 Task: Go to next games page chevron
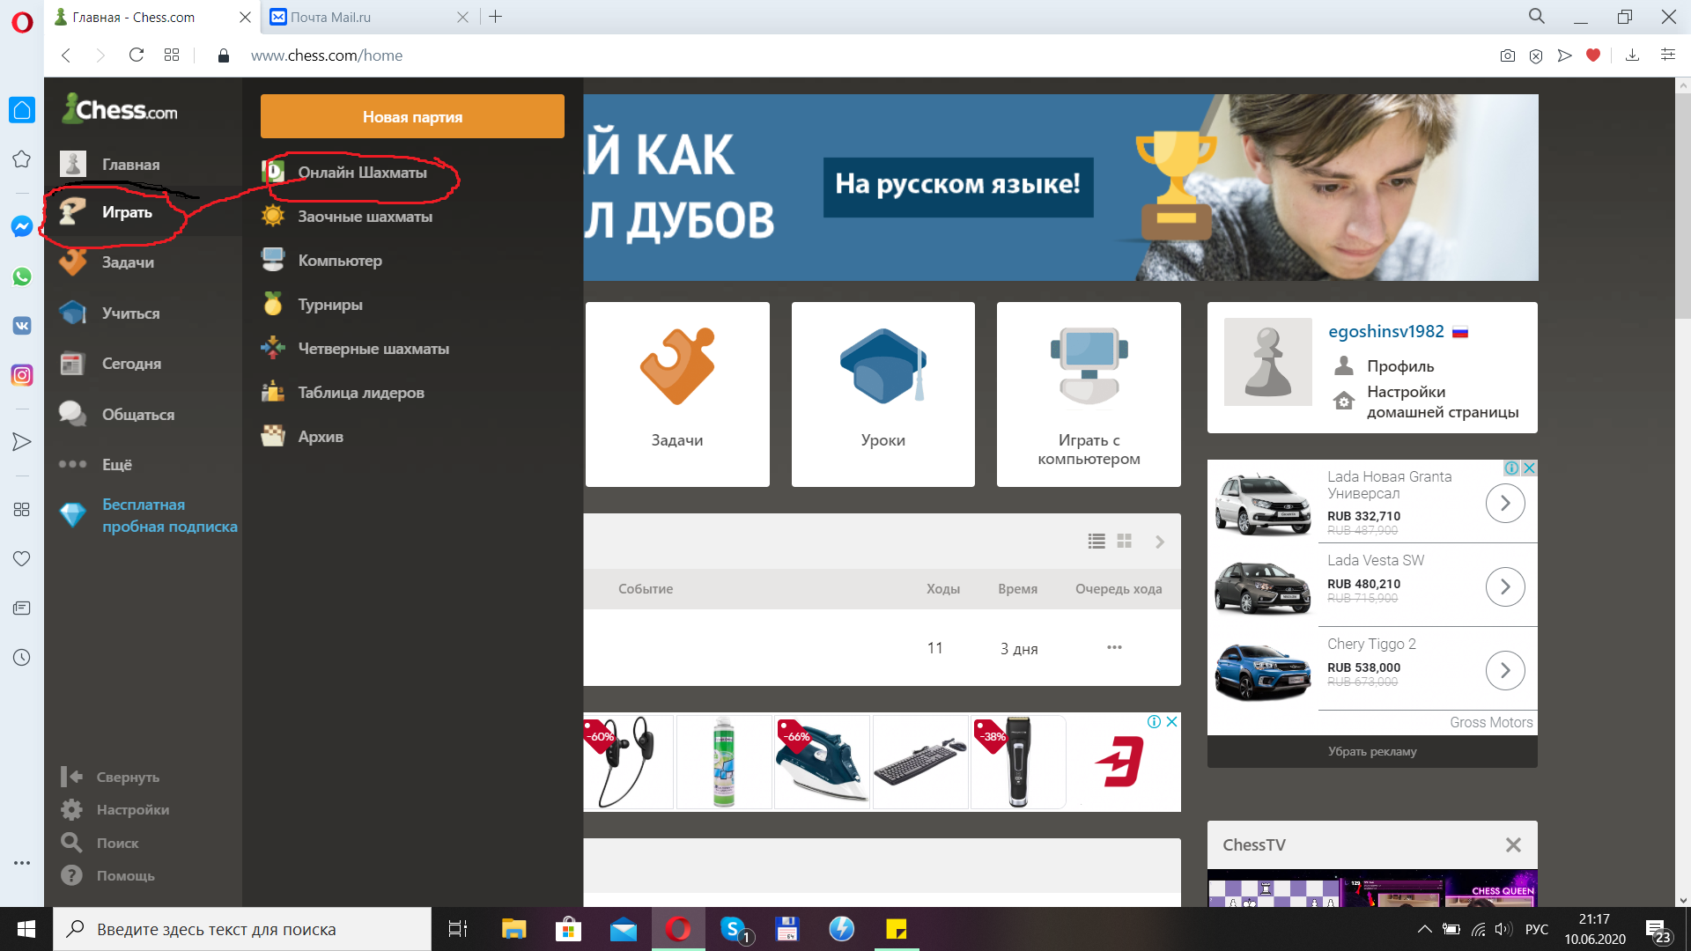(1160, 542)
